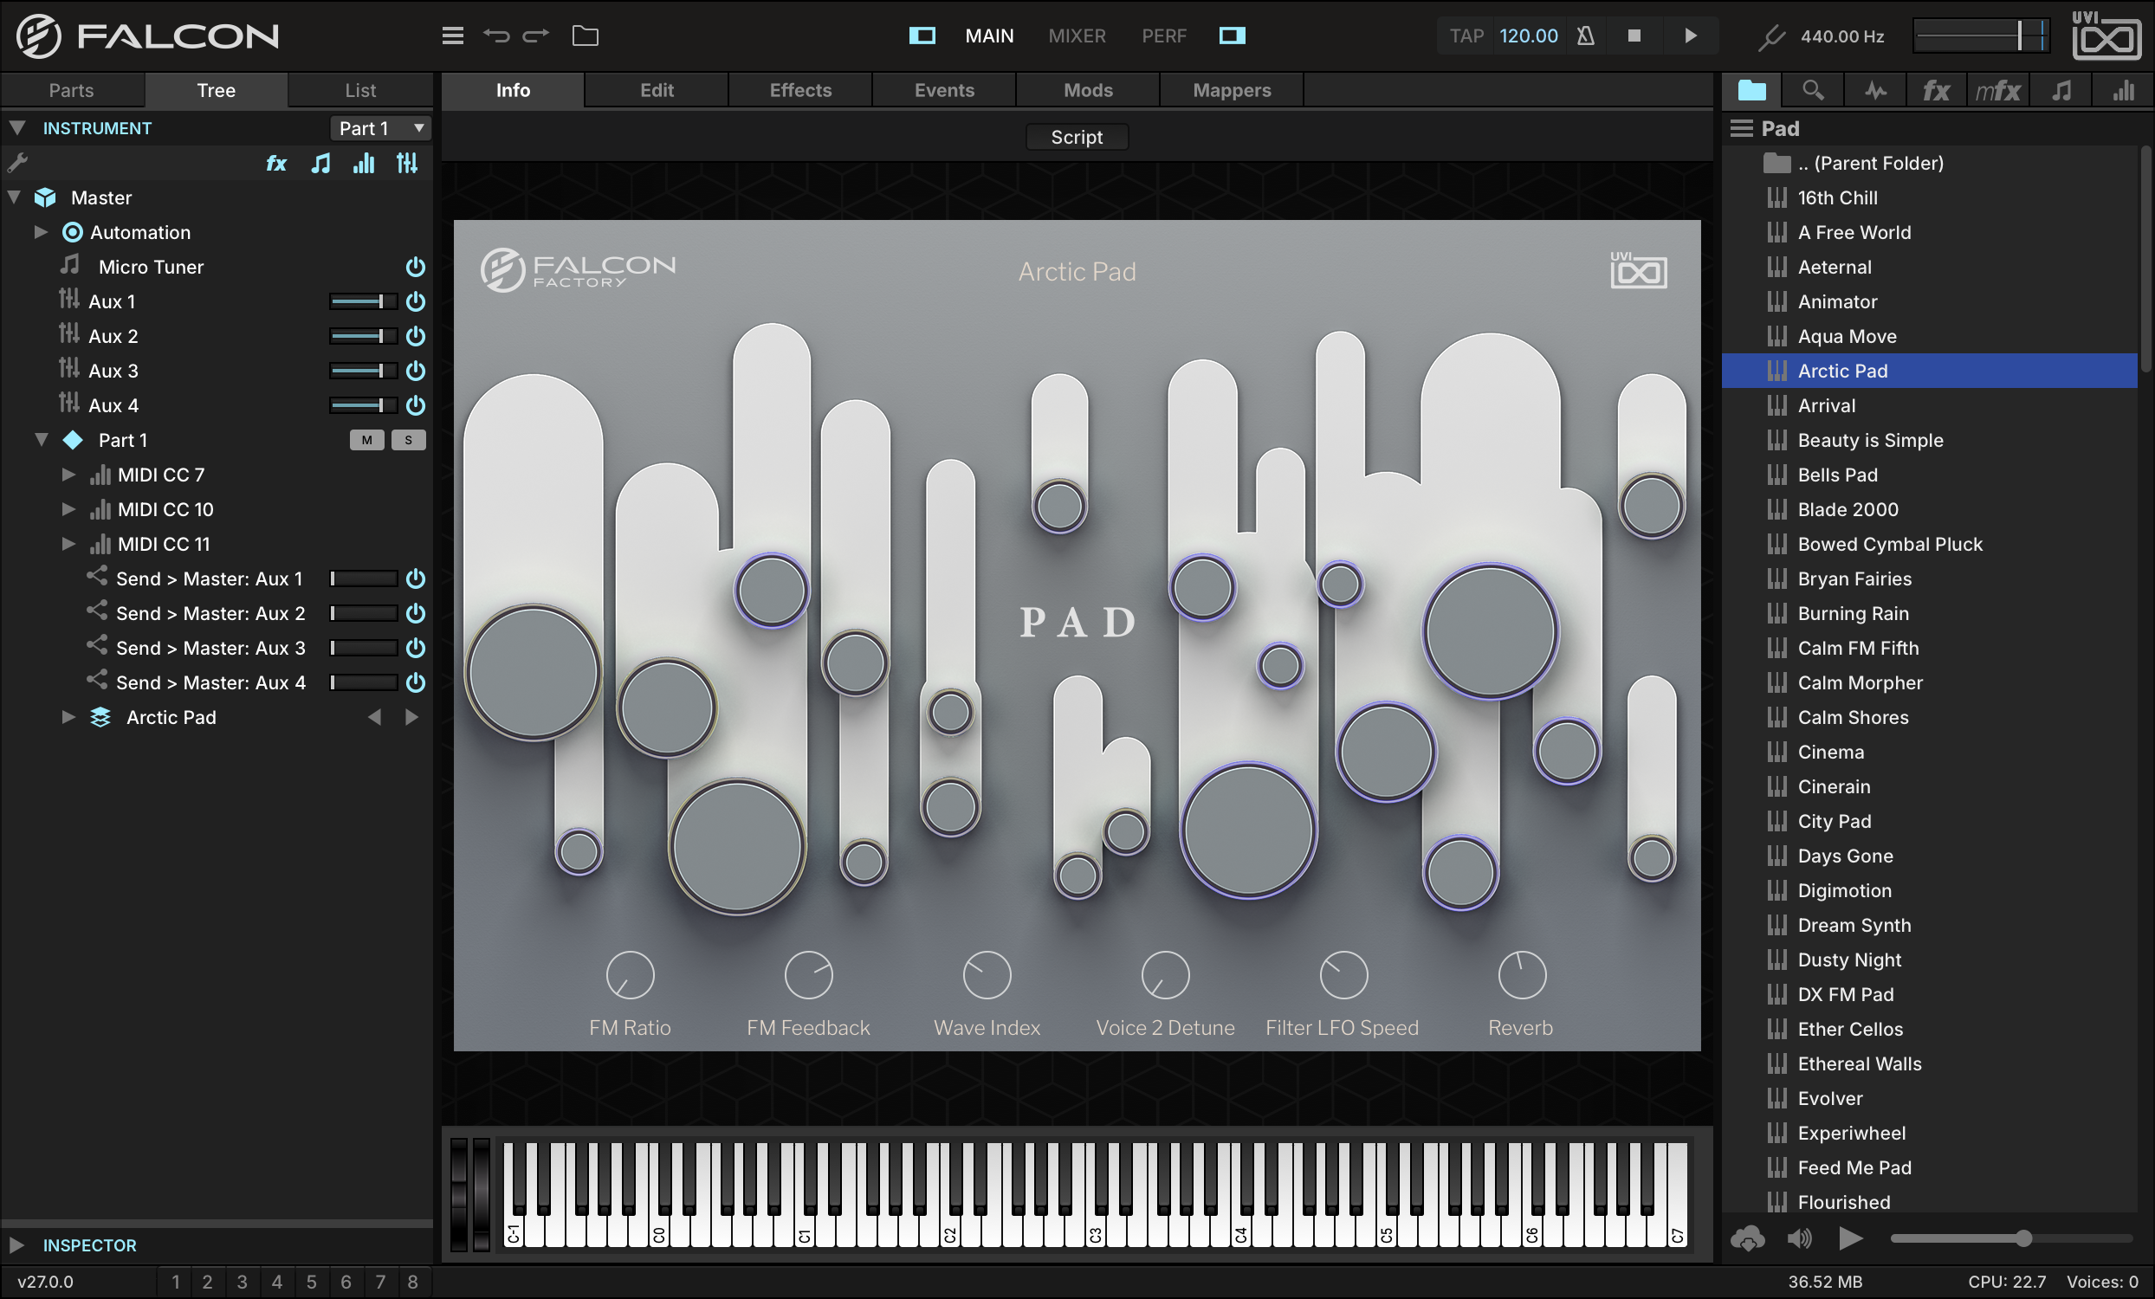Click the Aux 2 level slider
Screen dimensions: 2155x1299
coord(362,336)
